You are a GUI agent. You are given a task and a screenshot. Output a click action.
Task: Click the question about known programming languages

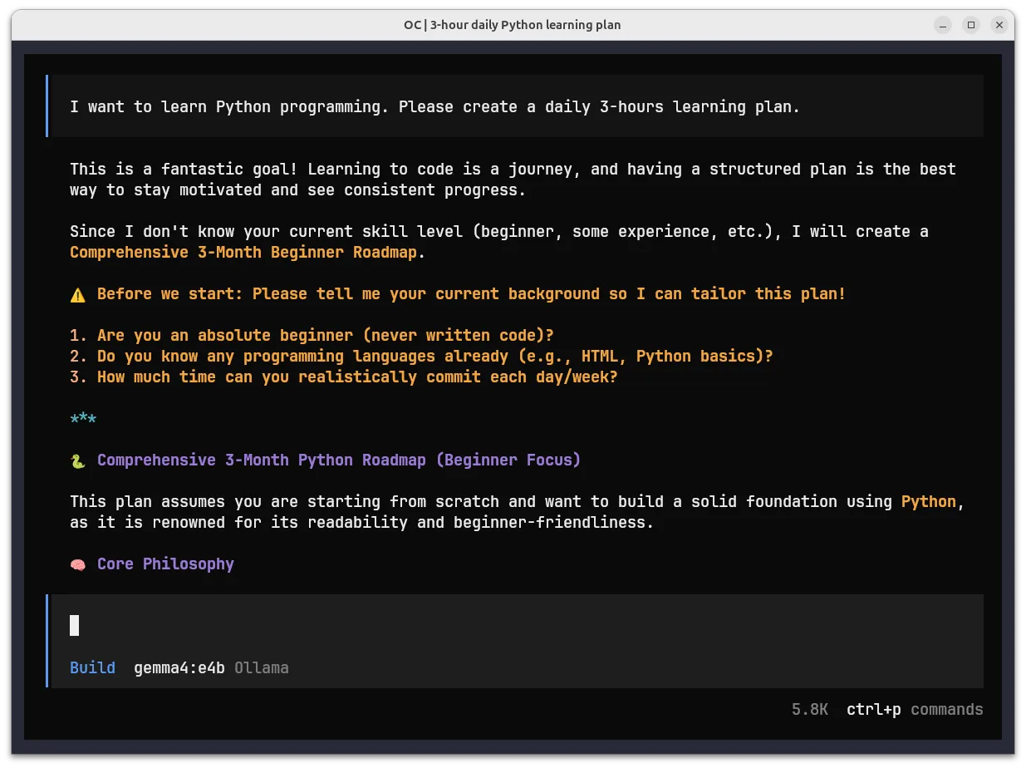point(434,357)
